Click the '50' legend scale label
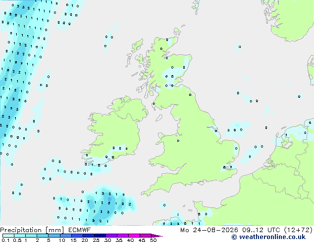 pyautogui.click(x=153, y=240)
